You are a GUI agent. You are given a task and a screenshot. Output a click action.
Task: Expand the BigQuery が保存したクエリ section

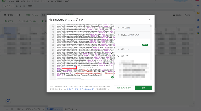coord(133,35)
